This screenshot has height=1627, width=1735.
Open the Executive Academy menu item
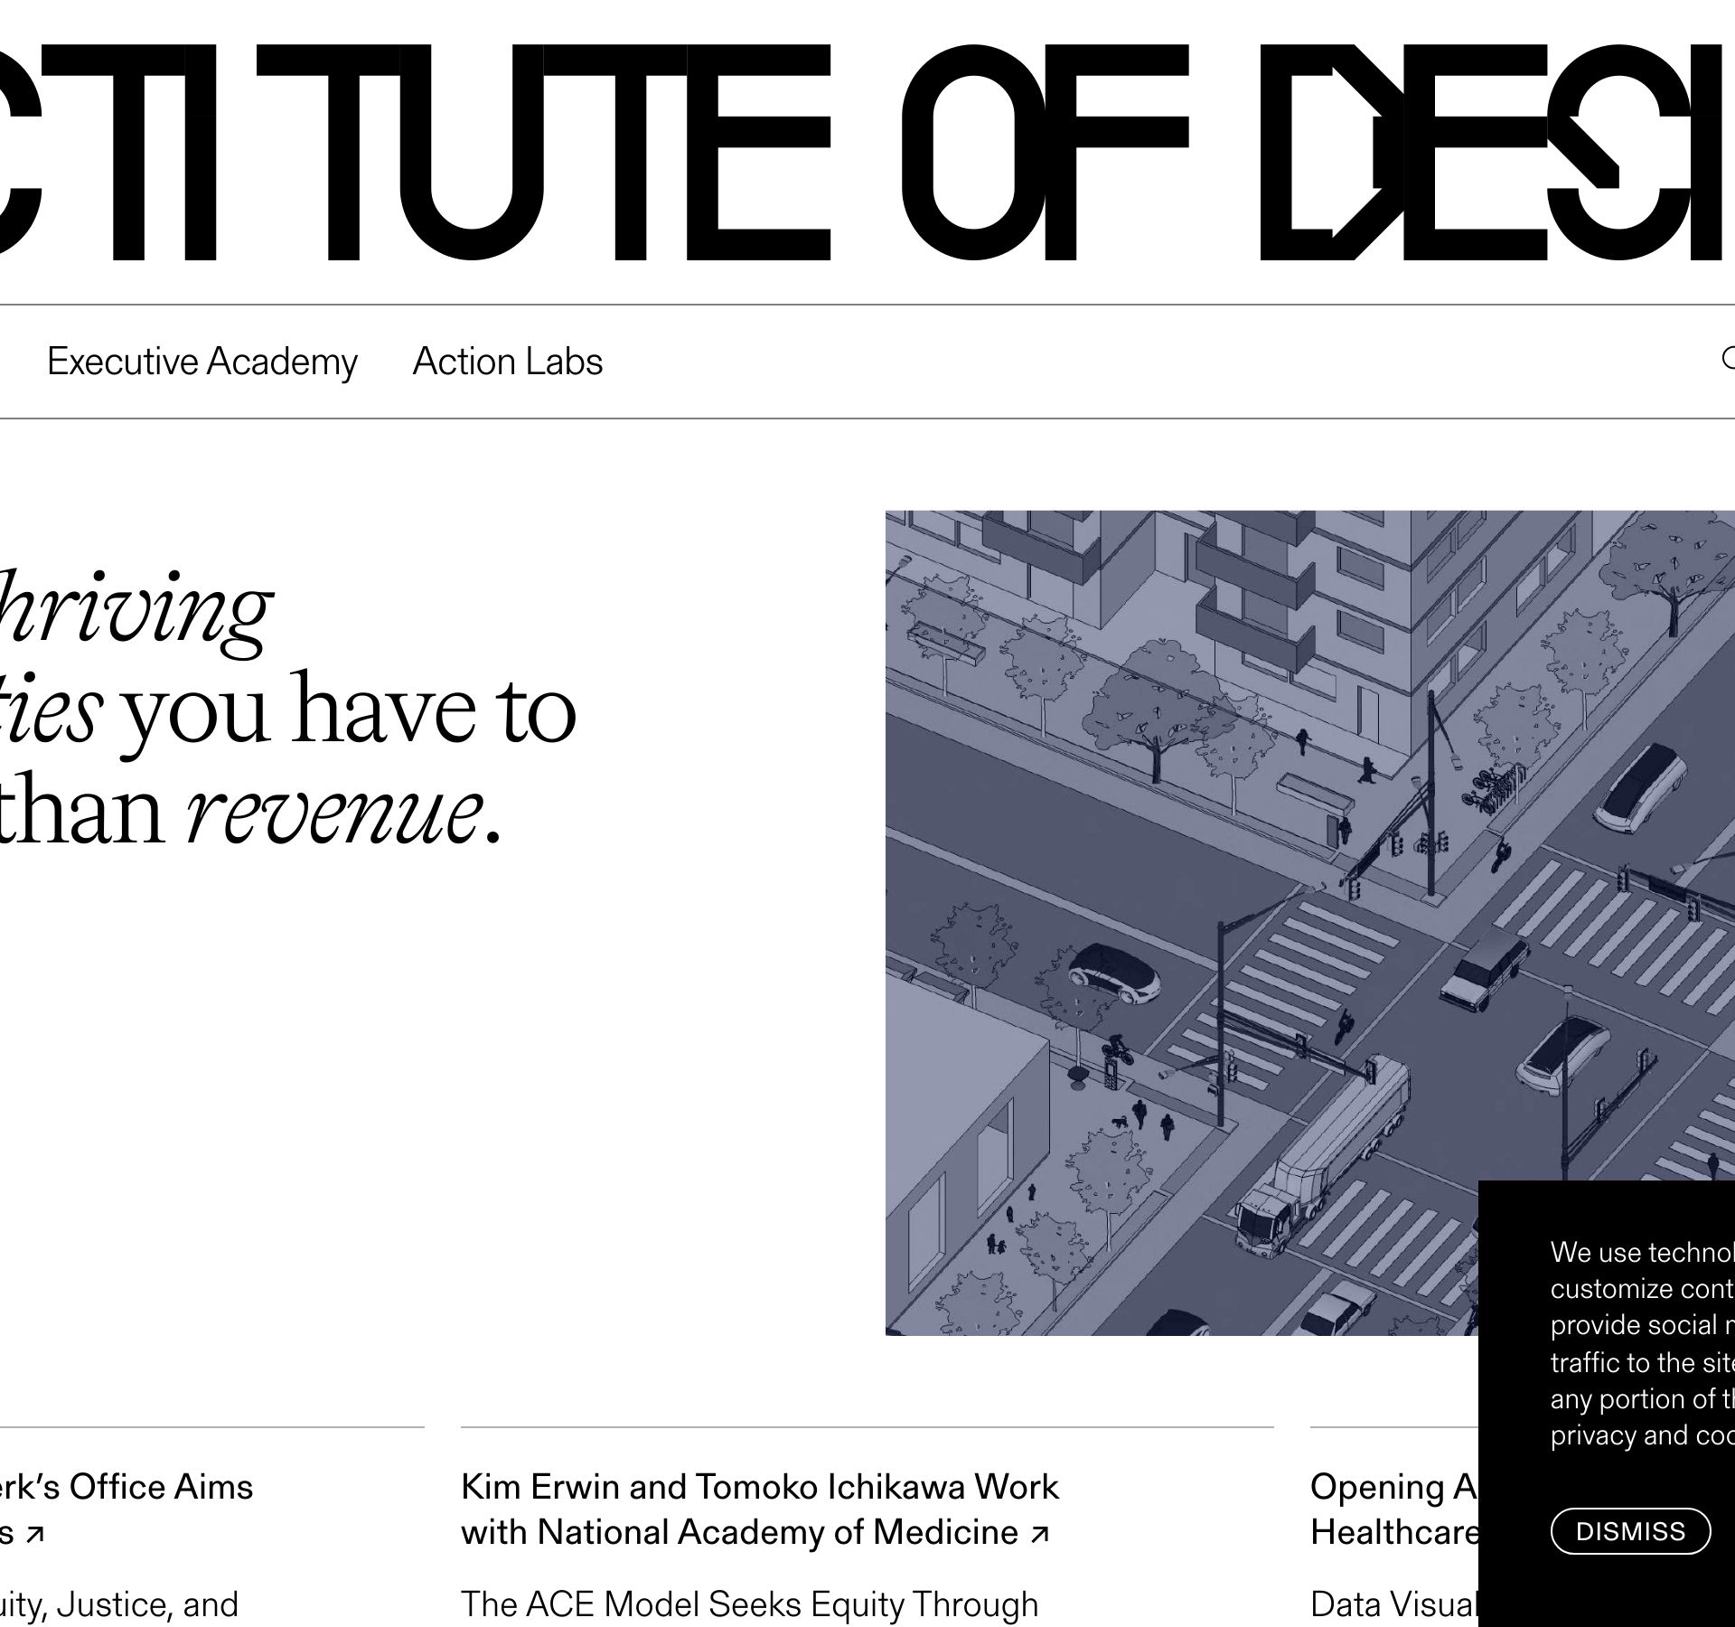pos(202,362)
